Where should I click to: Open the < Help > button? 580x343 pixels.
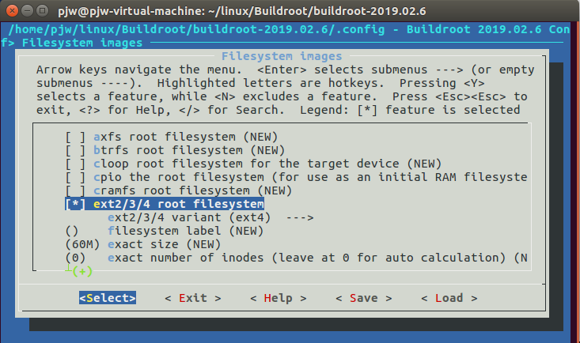click(279, 298)
